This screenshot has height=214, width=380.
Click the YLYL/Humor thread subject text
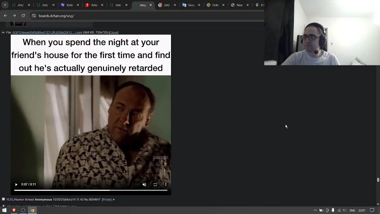pyautogui.click(x=20, y=199)
